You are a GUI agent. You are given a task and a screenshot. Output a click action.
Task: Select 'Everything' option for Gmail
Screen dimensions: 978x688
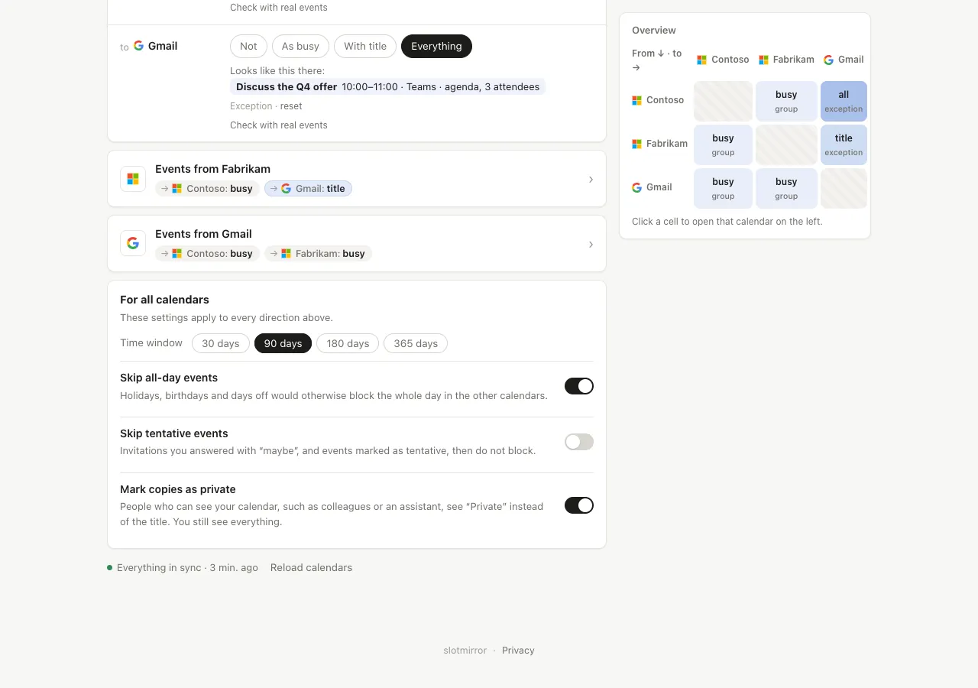pos(436,46)
